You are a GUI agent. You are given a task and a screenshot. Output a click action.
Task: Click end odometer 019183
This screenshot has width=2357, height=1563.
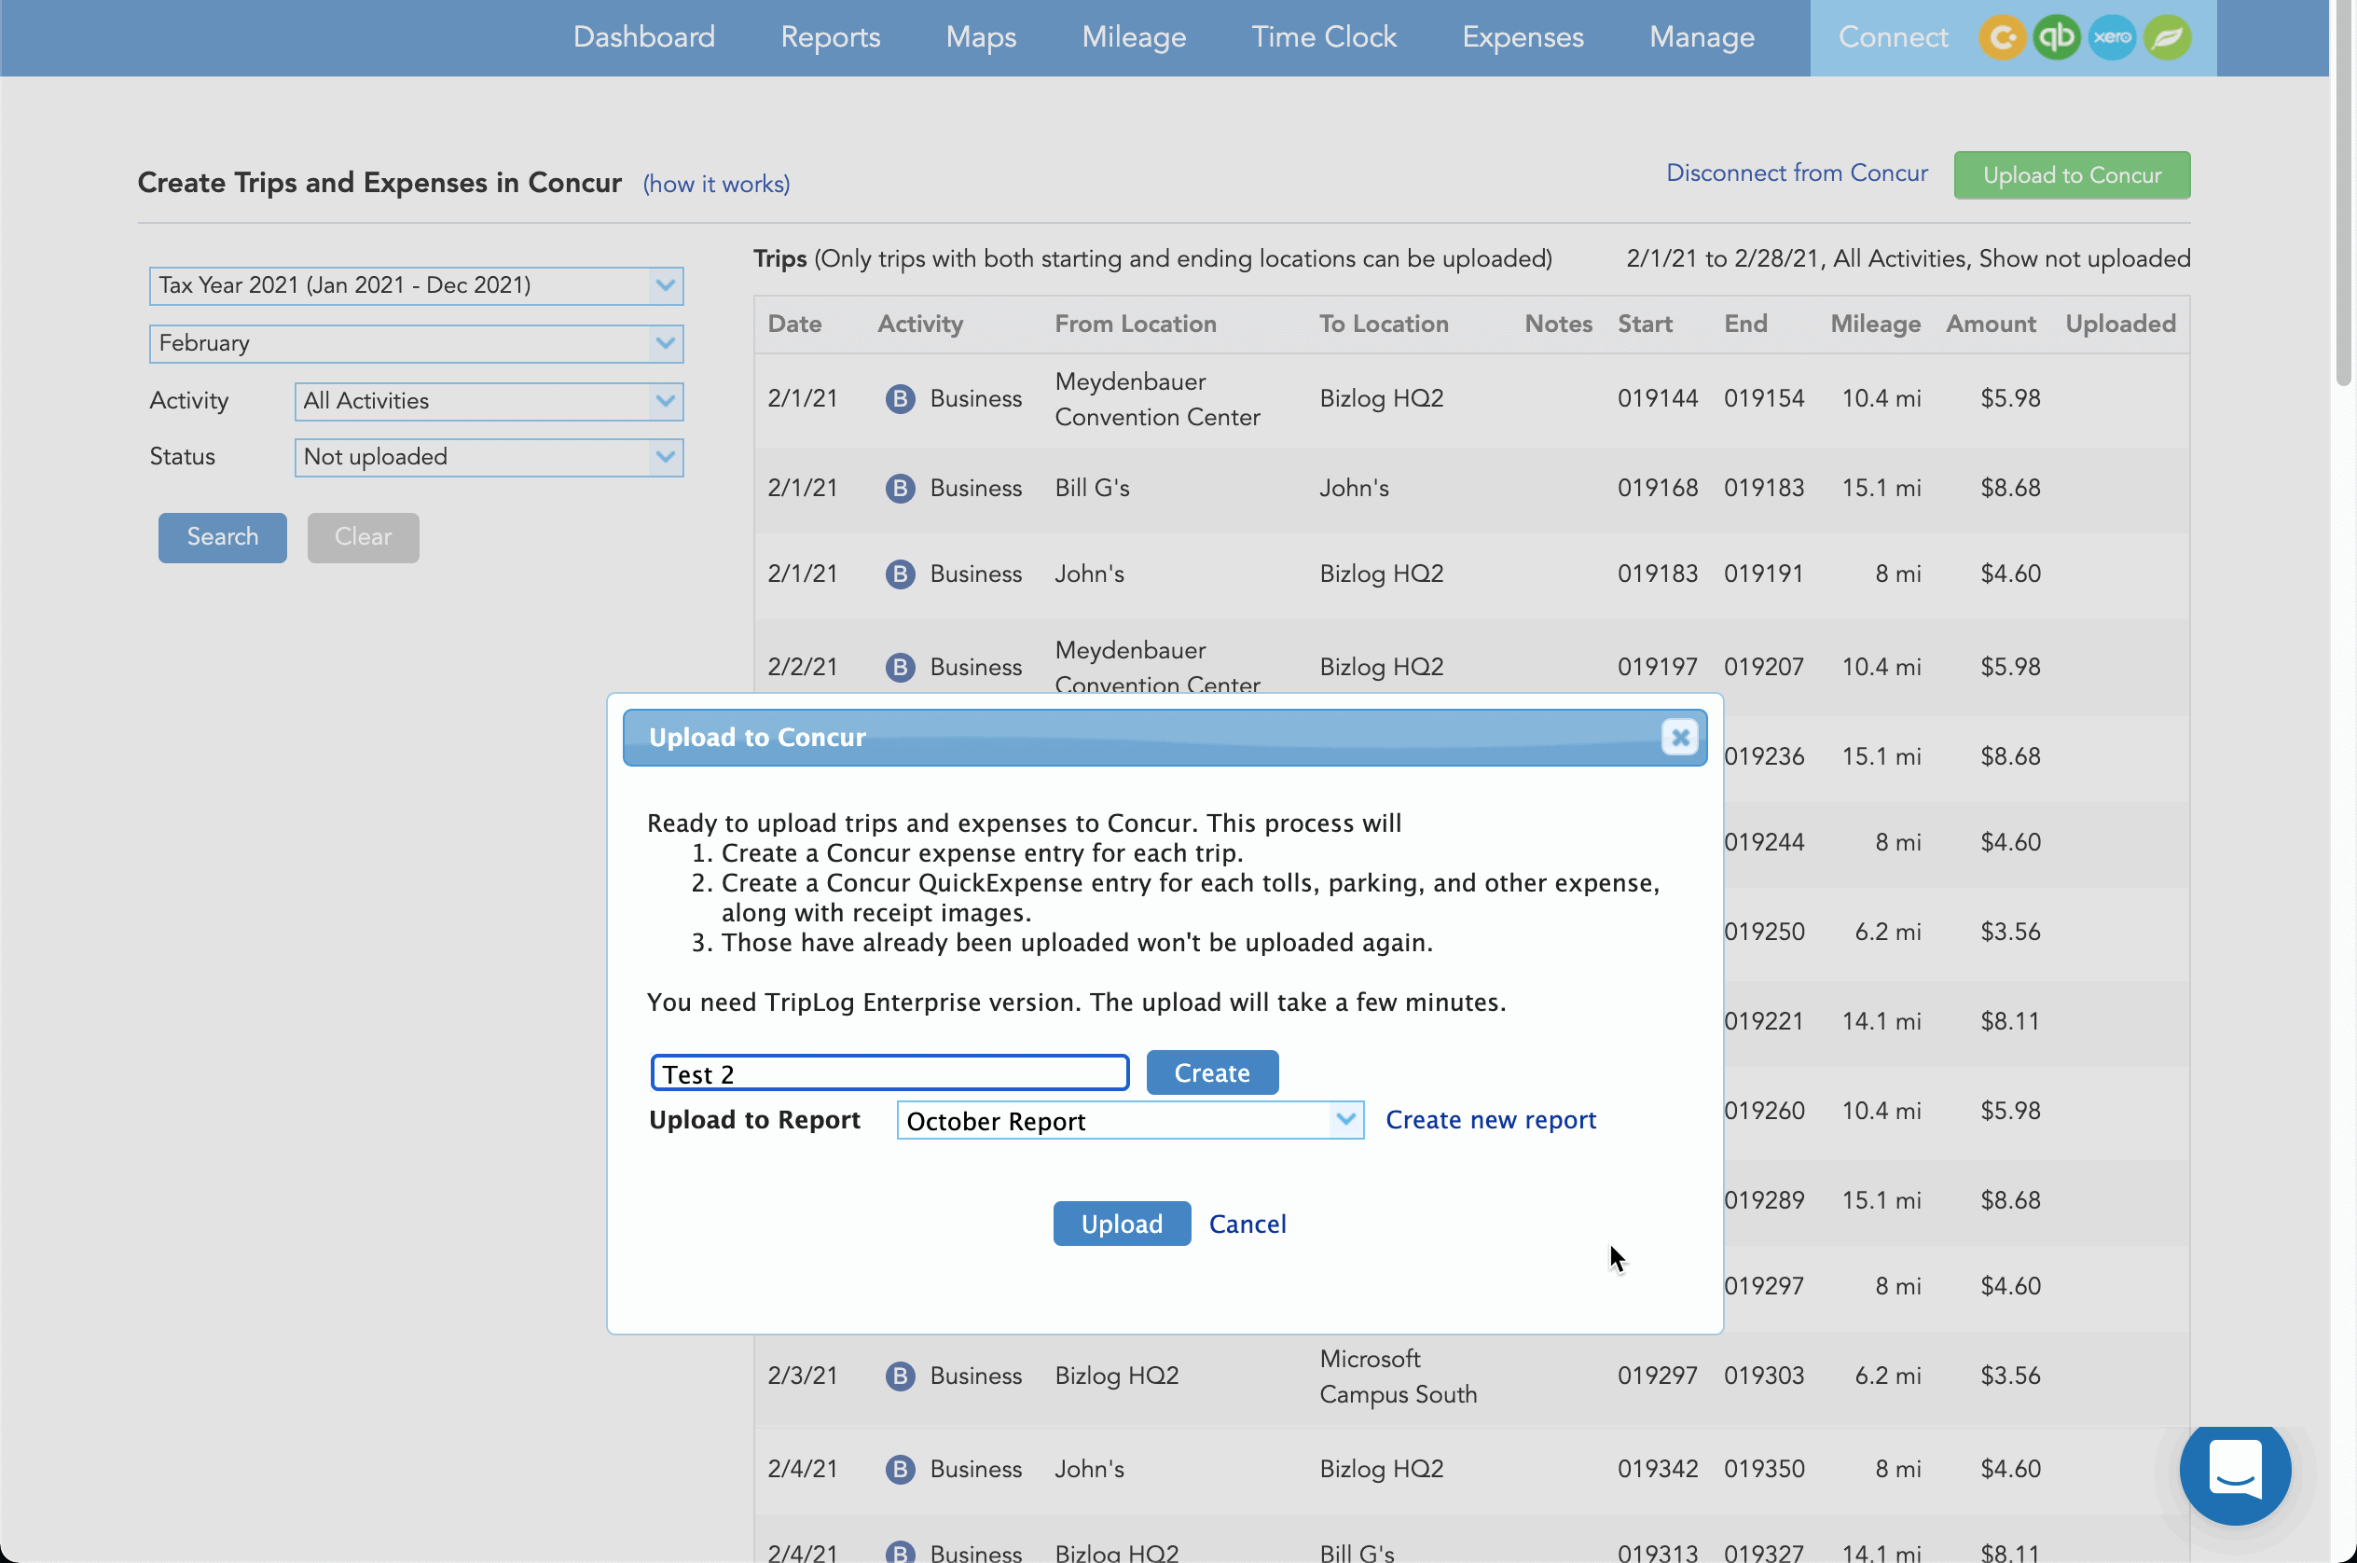pyautogui.click(x=1764, y=489)
